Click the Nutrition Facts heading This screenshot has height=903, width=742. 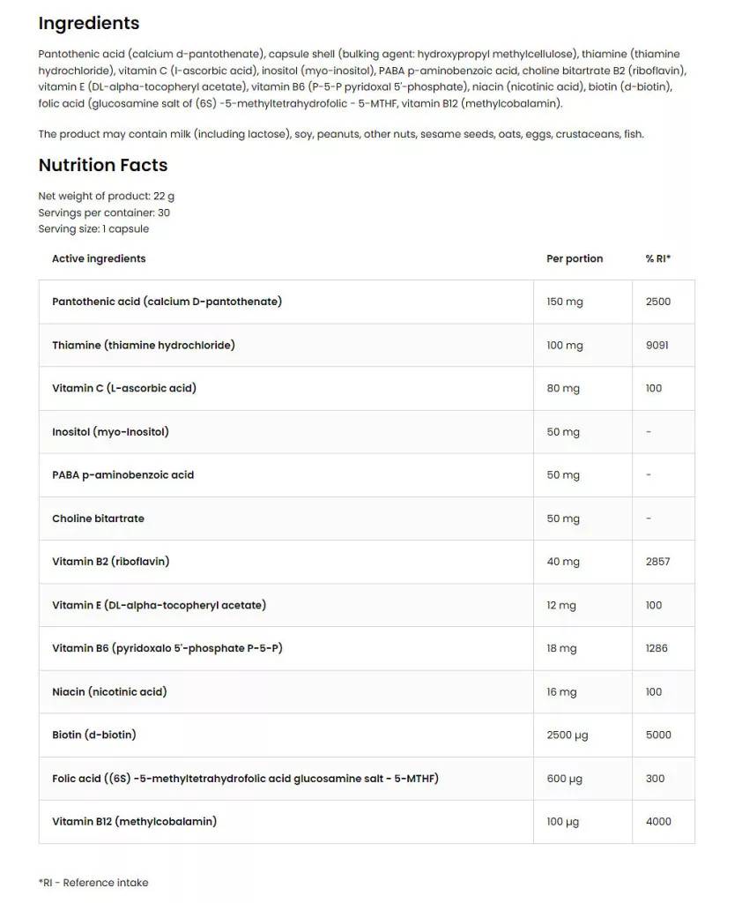tap(103, 165)
